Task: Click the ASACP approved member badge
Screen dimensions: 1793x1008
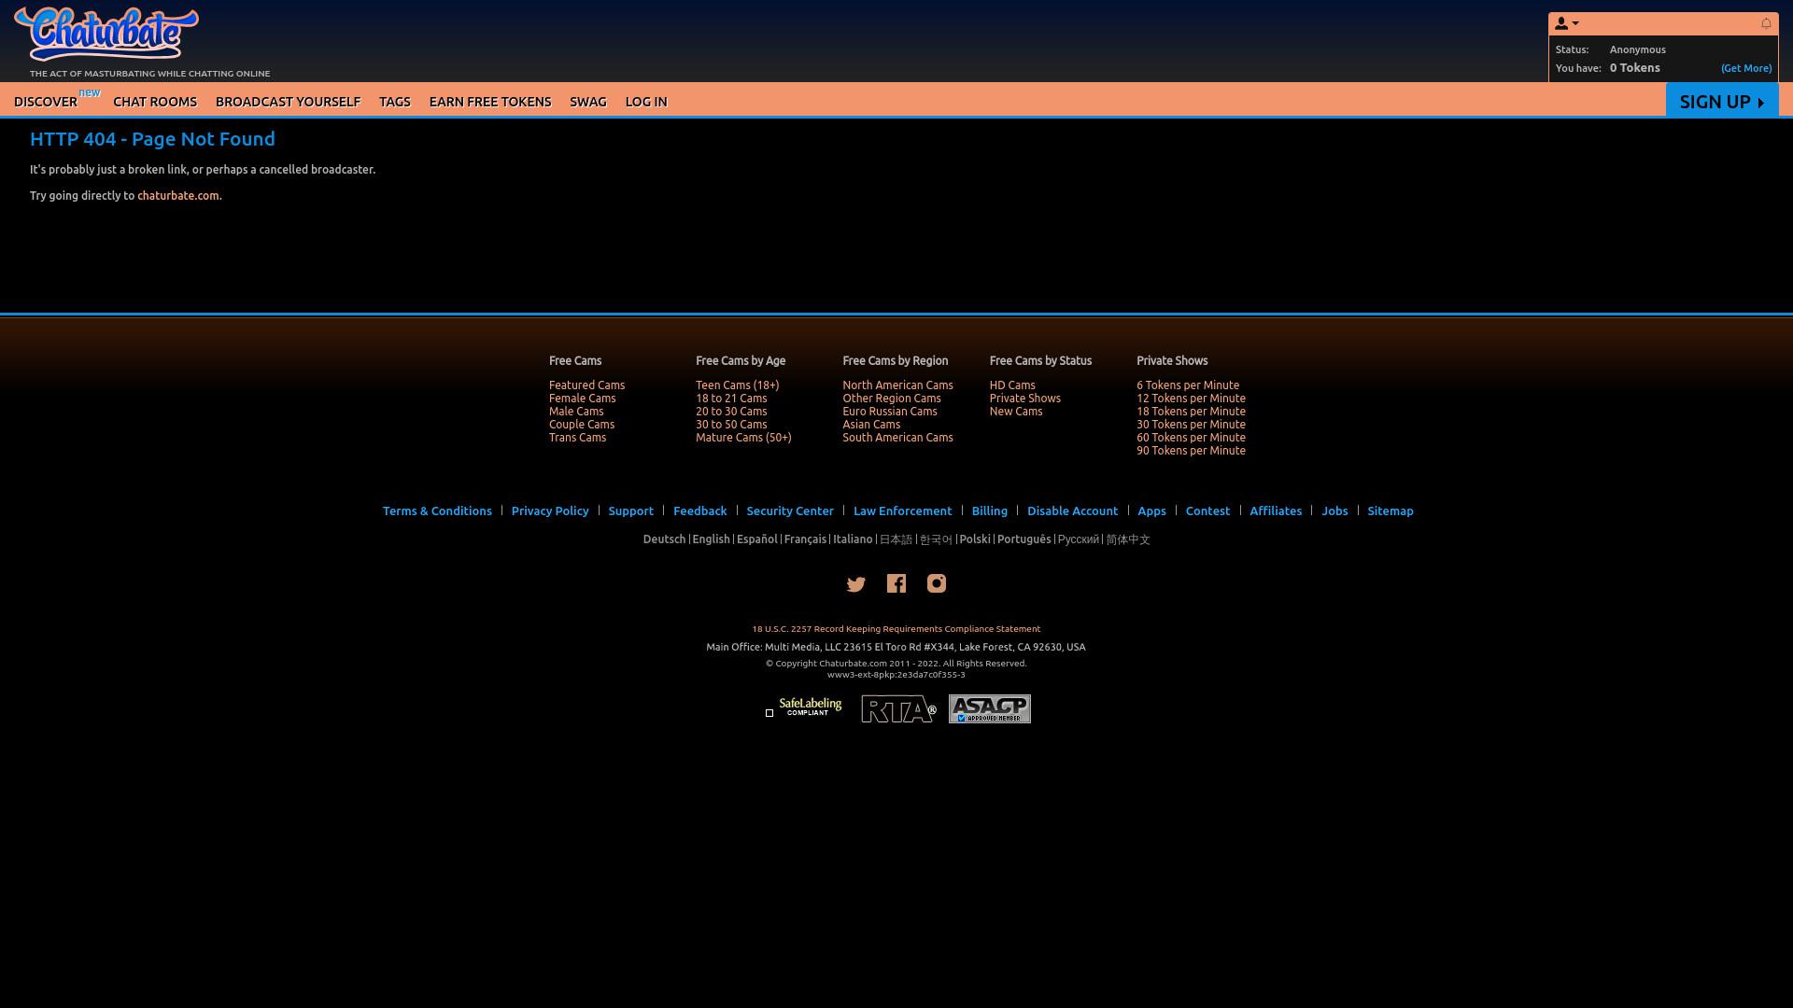Action: (x=990, y=708)
